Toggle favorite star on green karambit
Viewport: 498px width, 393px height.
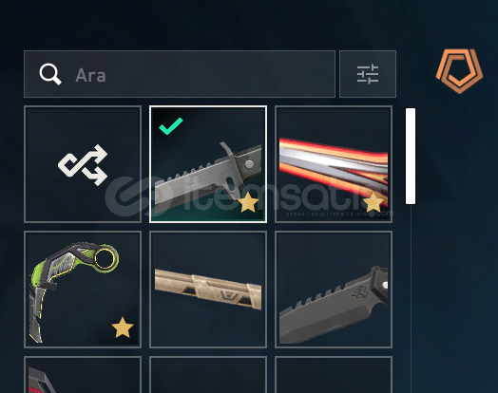123,327
